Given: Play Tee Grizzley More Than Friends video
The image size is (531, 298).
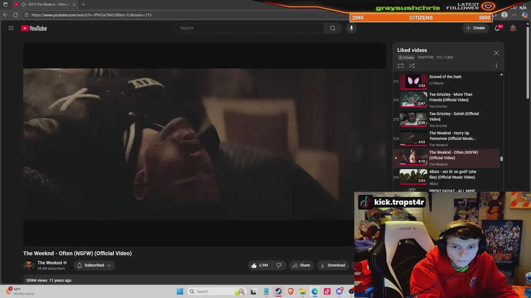Looking at the screenshot, I should [x=447, y=100].
